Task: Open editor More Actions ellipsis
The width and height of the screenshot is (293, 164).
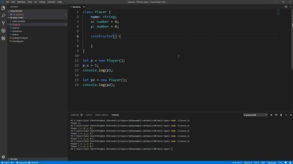Action: [291, 7]
